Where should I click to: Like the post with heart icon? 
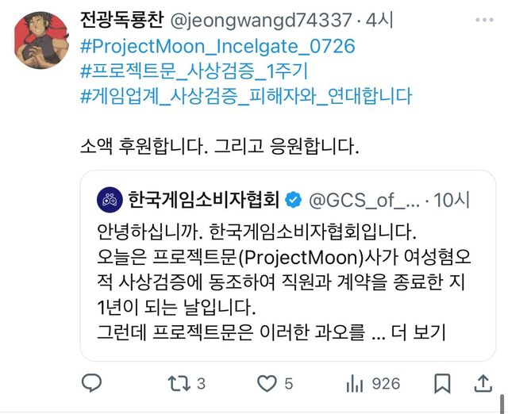[275, 384]
